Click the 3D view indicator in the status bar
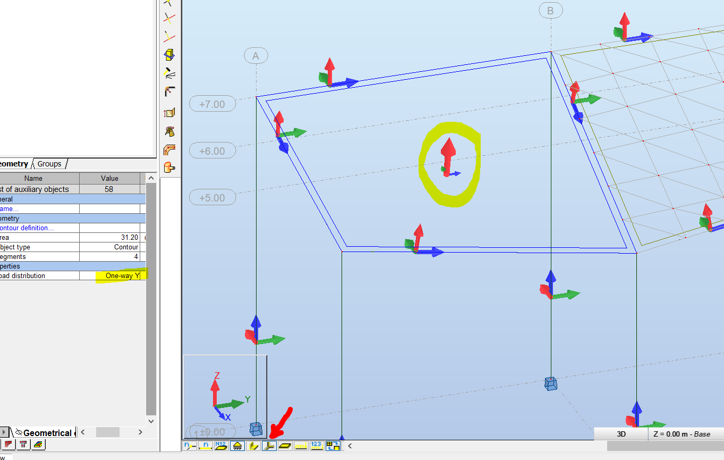Viewport: 724px width, 460px height. 620,434
